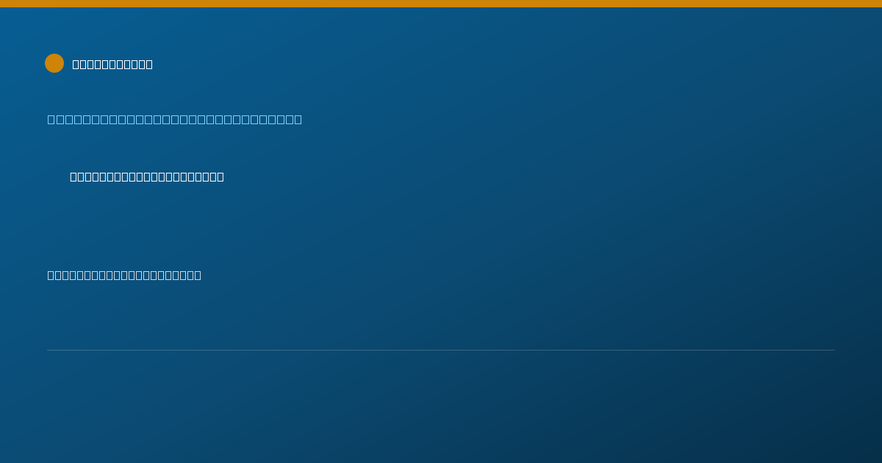Image resolution: width=882 pixels, height=463 pixels.
Task: Click the white title text beside orange circle
Action: tap(112, 64)
